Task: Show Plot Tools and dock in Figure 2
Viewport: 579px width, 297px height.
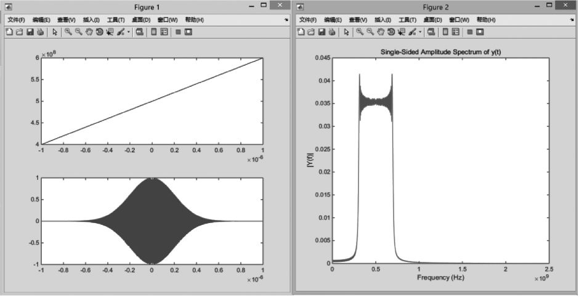Action: point(480,32)
